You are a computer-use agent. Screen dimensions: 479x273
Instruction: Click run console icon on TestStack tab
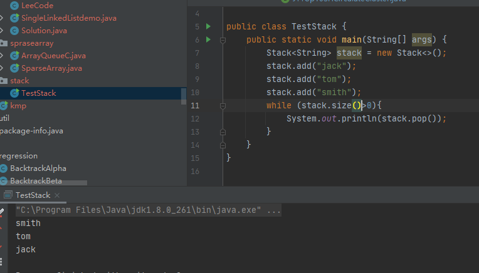point(8,195)
